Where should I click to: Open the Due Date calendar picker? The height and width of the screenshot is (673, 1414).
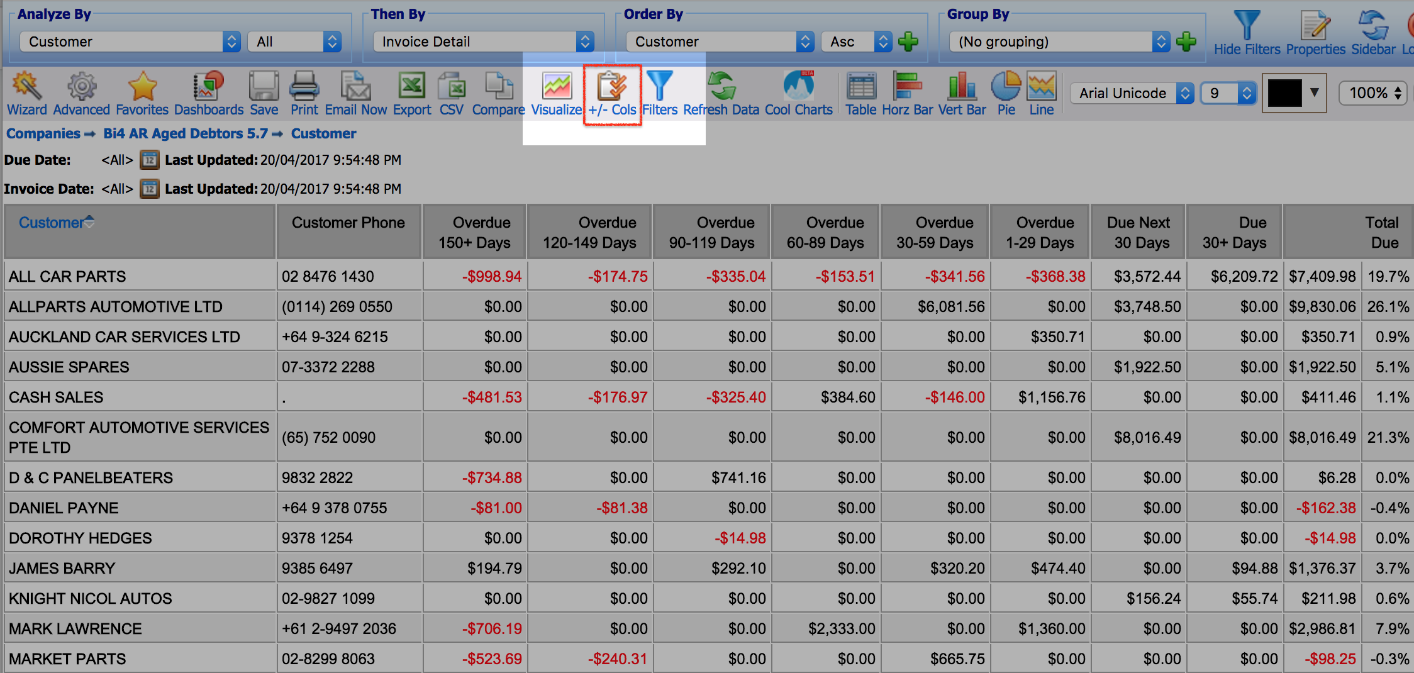pyautogui.click(x=149, y=160)
